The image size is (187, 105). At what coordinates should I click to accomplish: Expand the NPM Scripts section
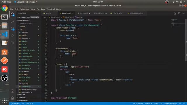pos(29,101)
